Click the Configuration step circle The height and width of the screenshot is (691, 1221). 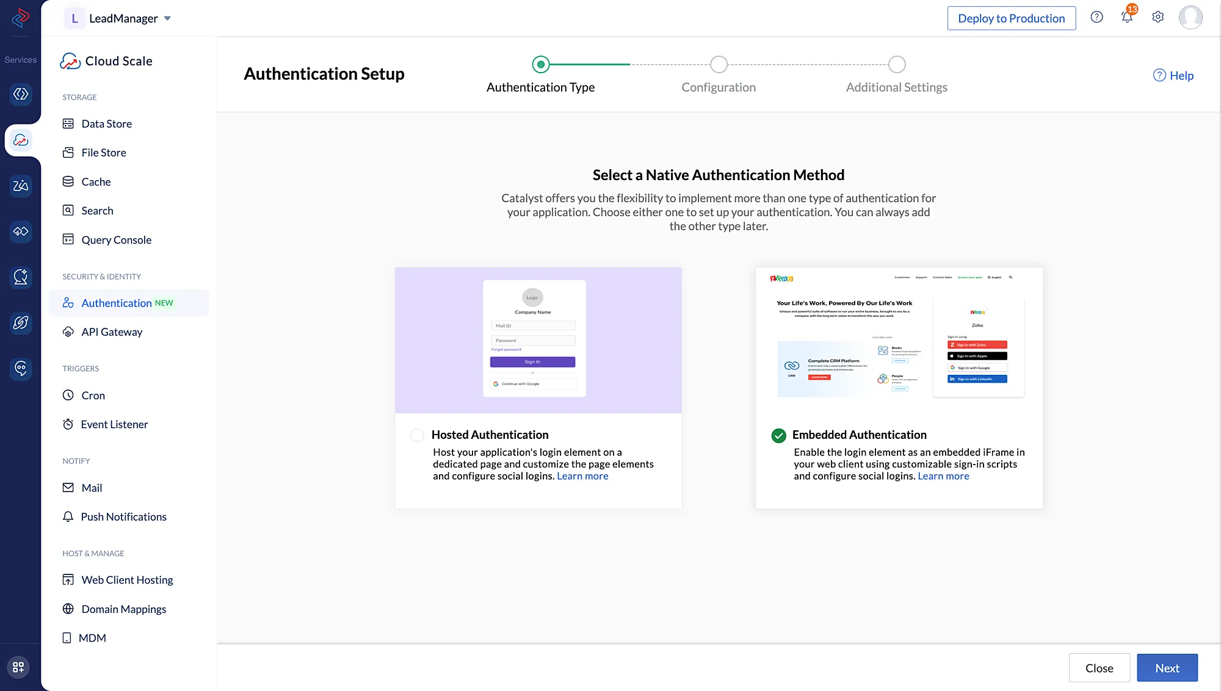719,64
